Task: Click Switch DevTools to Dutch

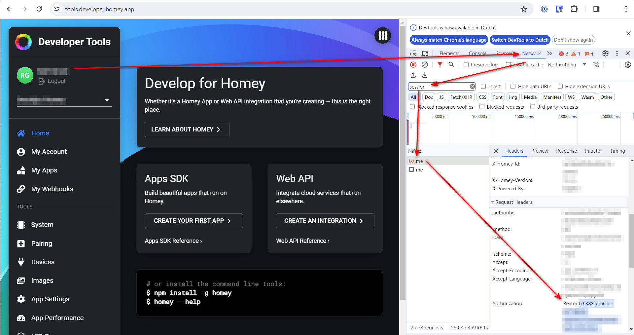Action: coord(520,40)
